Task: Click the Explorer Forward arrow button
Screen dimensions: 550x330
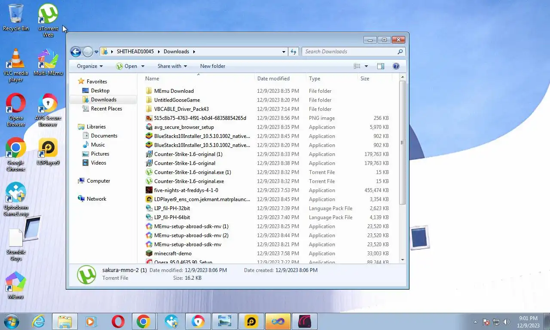Action: [x=88, y=52]
